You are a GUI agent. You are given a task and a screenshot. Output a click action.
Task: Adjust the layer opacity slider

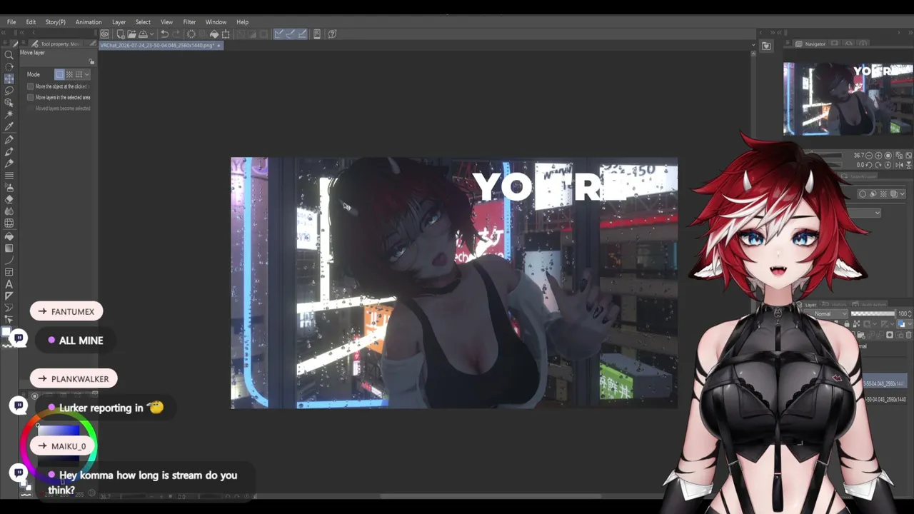pos(873,314)
